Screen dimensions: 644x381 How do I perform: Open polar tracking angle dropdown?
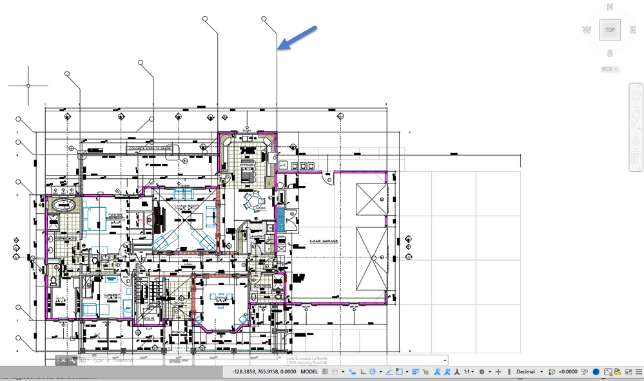[381, 371]
